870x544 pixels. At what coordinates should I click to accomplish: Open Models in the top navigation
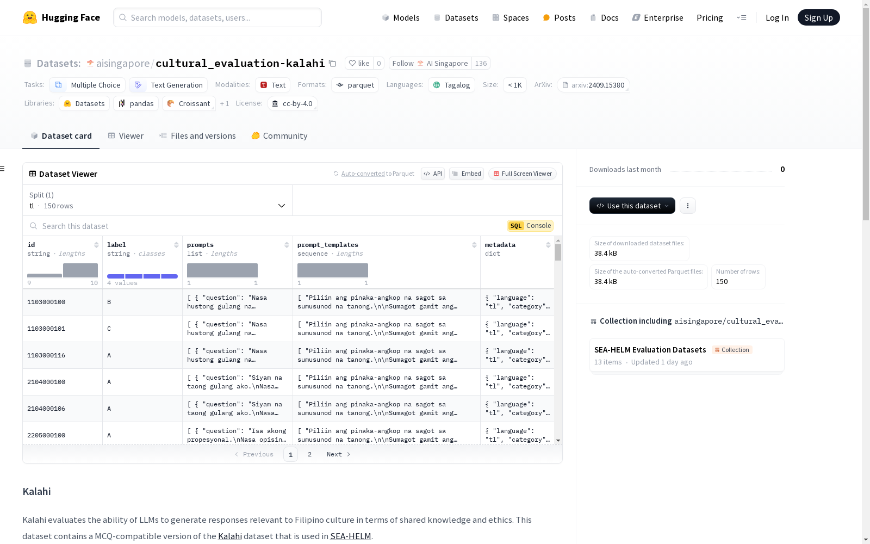click(x=401, y=17)
